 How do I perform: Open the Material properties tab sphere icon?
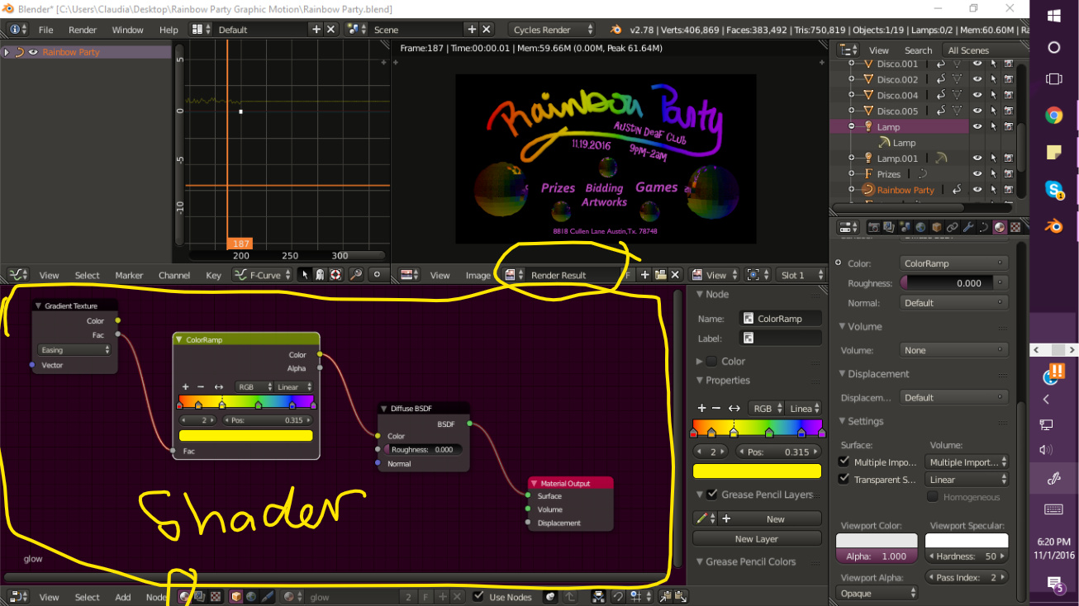(x=1000, y=227)
